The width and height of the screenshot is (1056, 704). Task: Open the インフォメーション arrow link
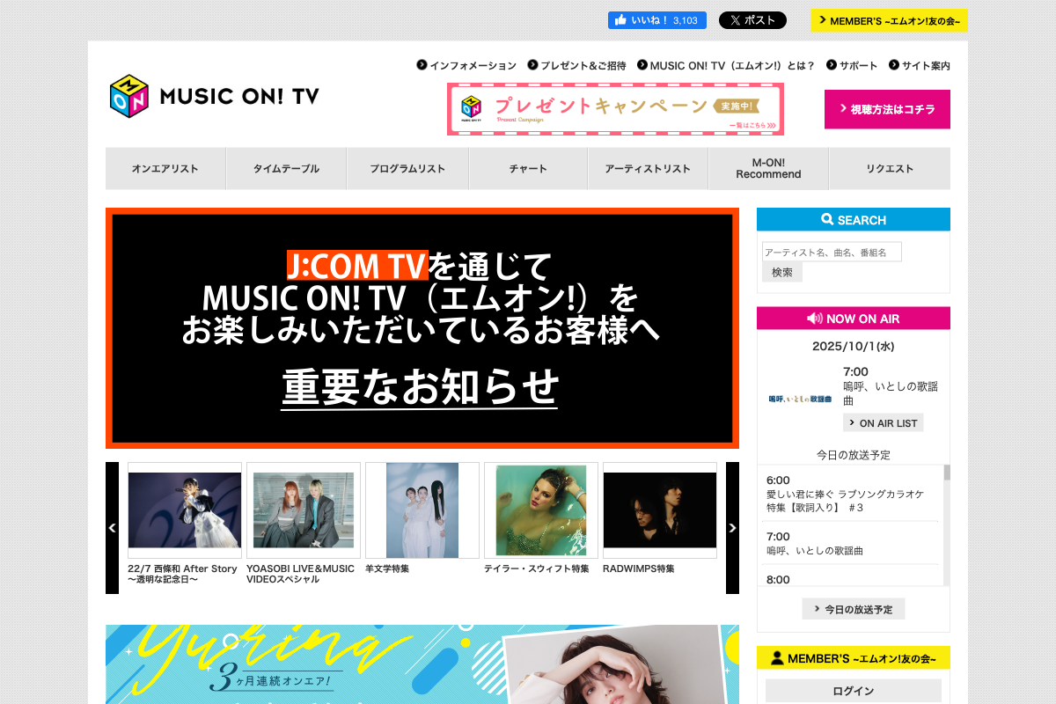(x=466, y=65)
